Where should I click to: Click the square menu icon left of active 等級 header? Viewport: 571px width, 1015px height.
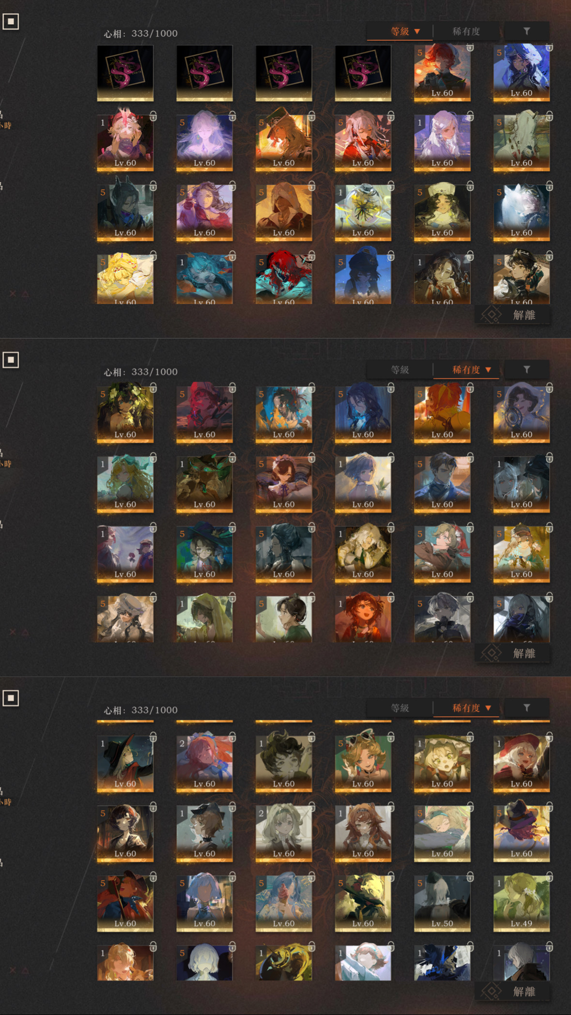pyautogui.click(x=11, y=21)
